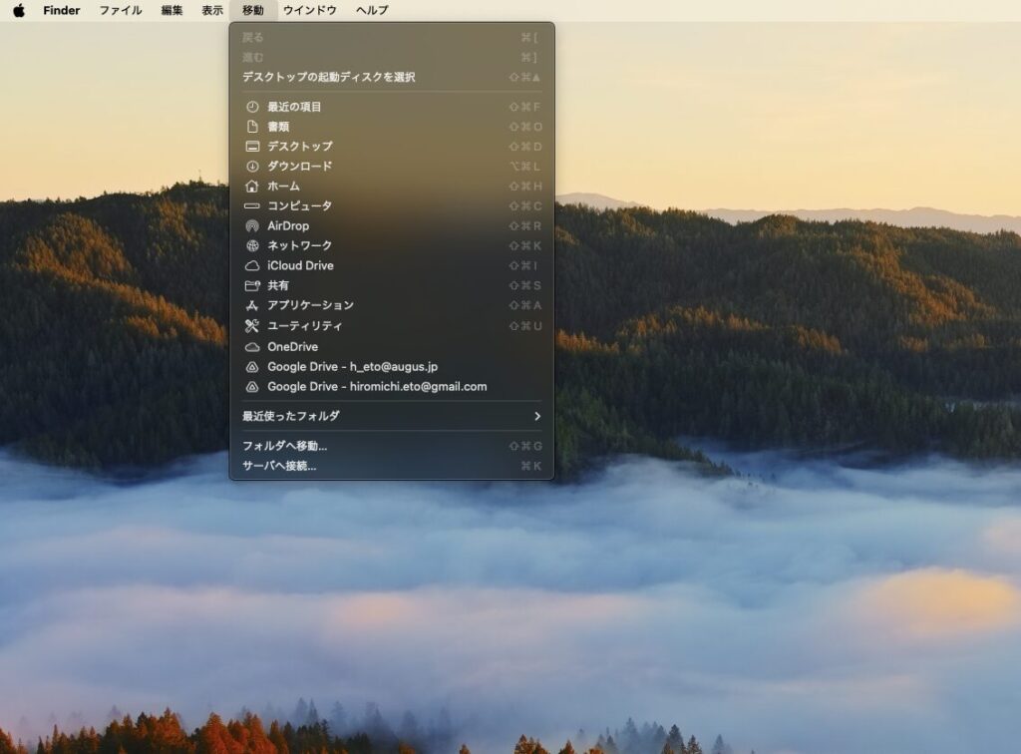Click the clock icon beside 最近の項目
This screenshot has width=1021, height=754.
click(252, 107)
